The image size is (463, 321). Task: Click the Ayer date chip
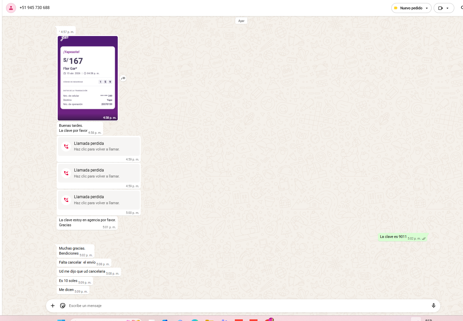click(241, 21)
